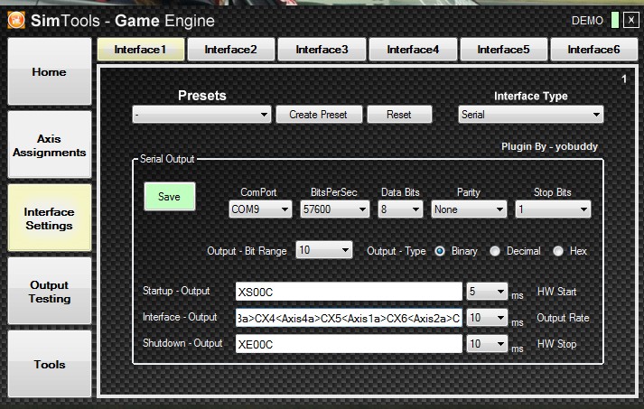The height and width of the screenshot is (409, 644).
Task: Switch to the Interface4 tab
Action: click(413, 50)
